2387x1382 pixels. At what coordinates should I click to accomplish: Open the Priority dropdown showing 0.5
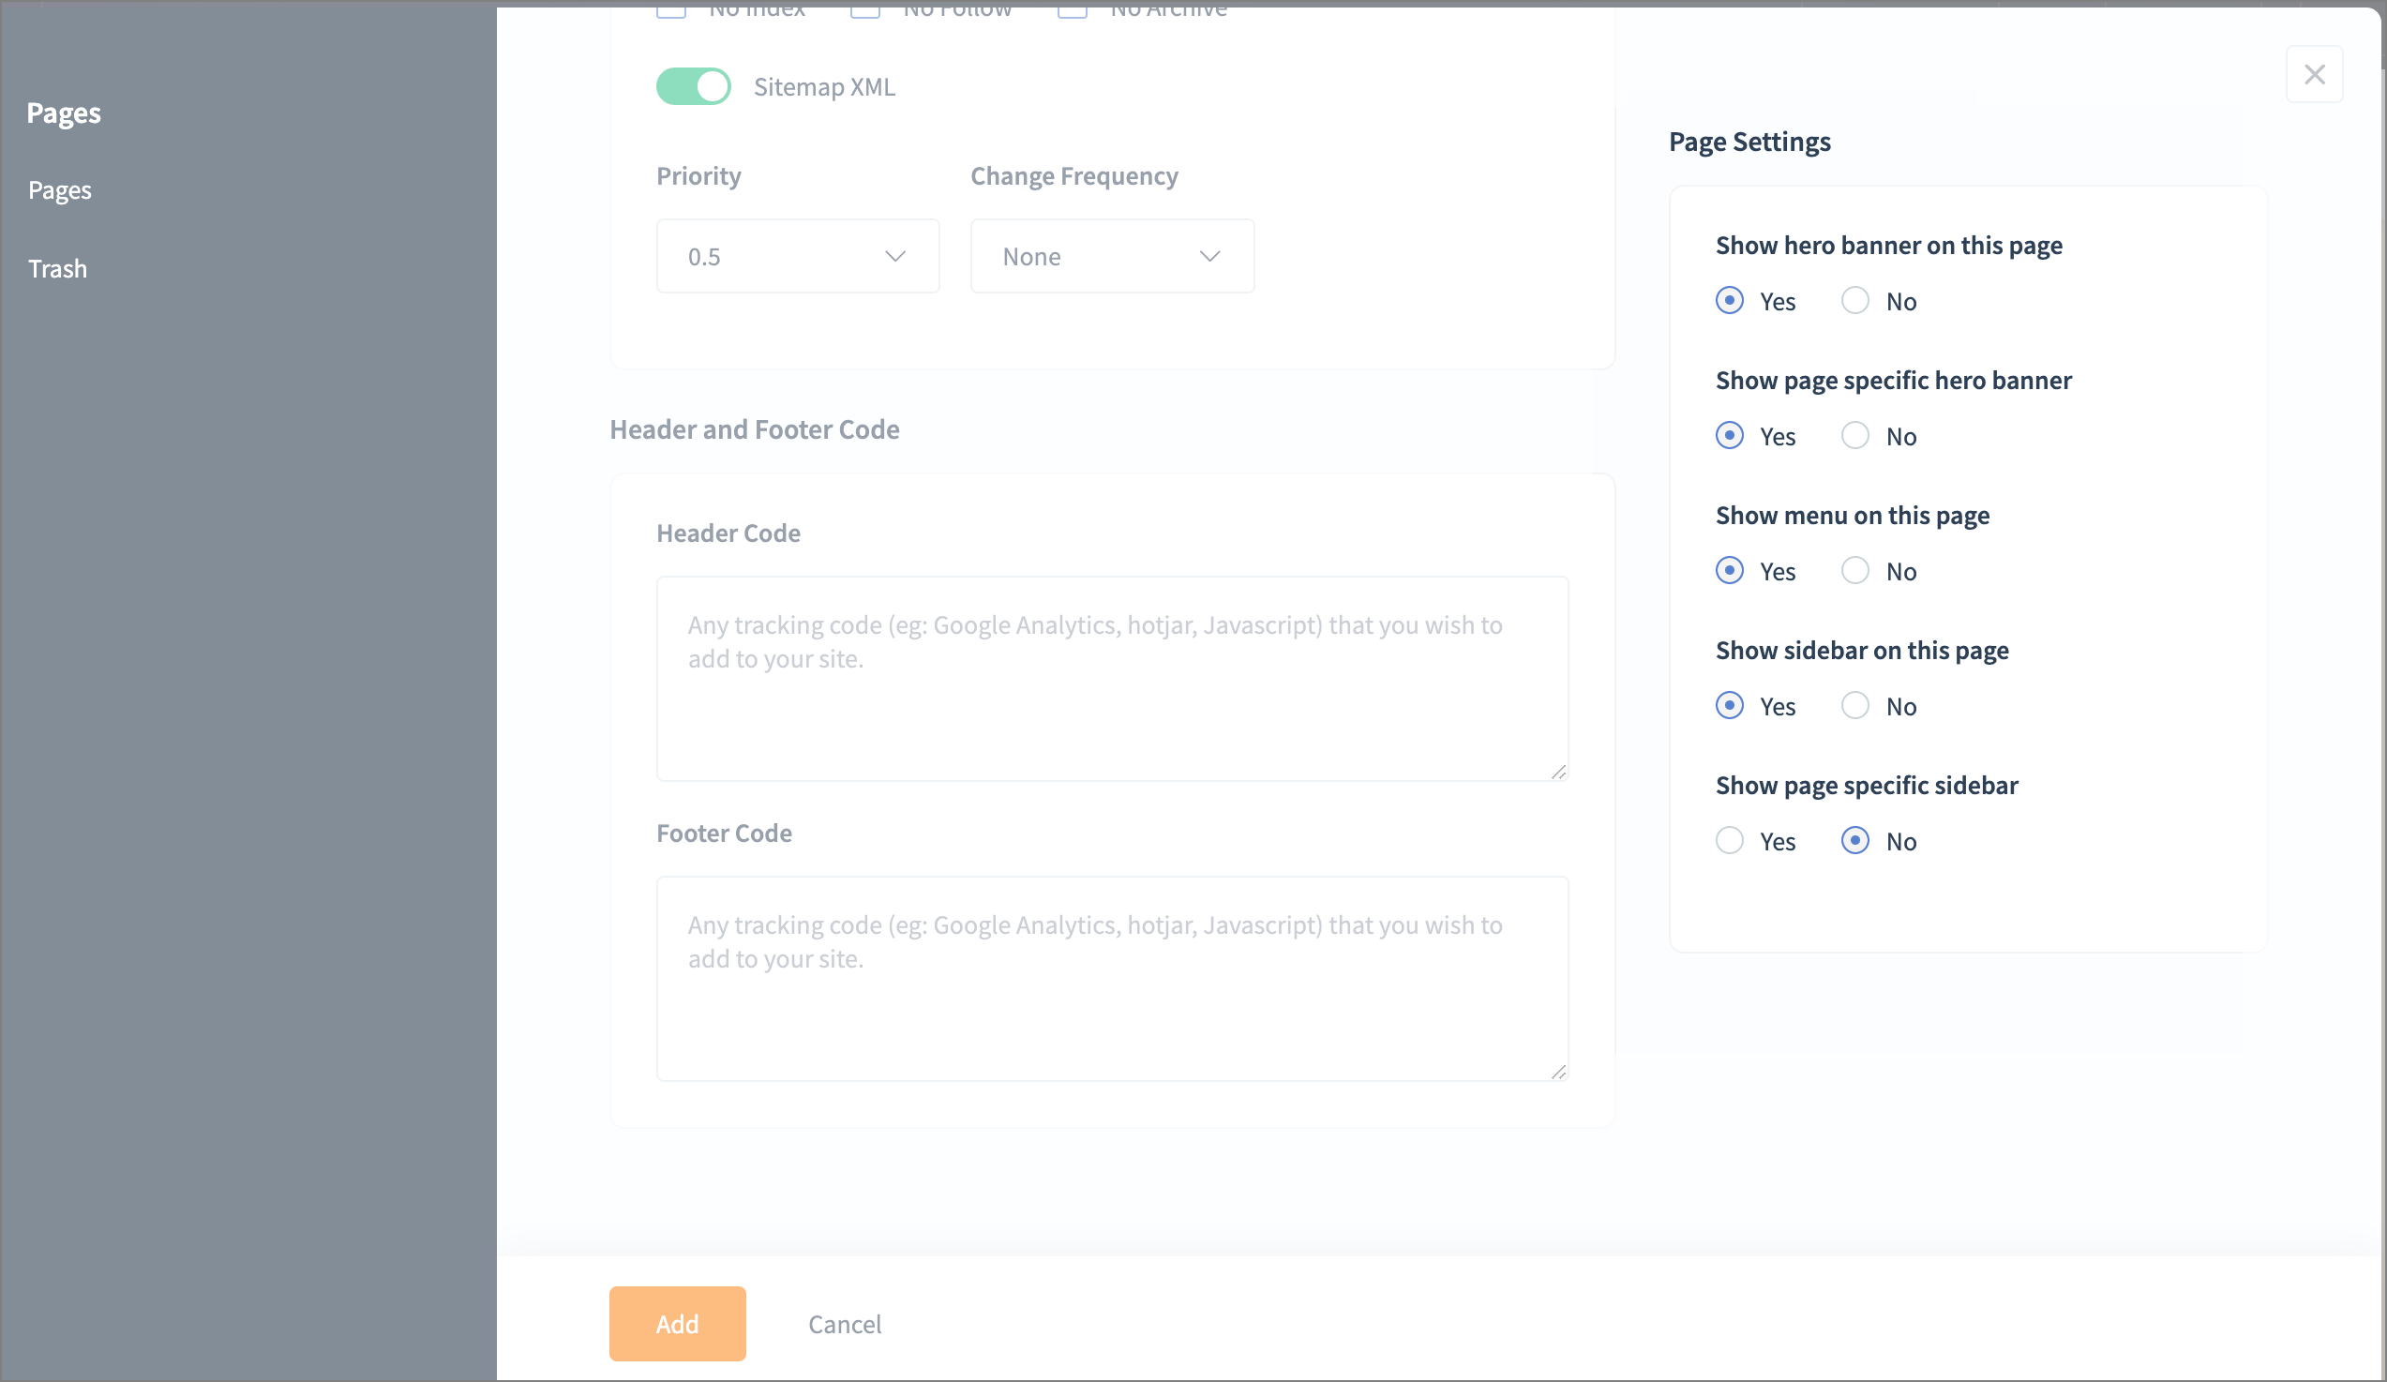(x=797, y=256)
